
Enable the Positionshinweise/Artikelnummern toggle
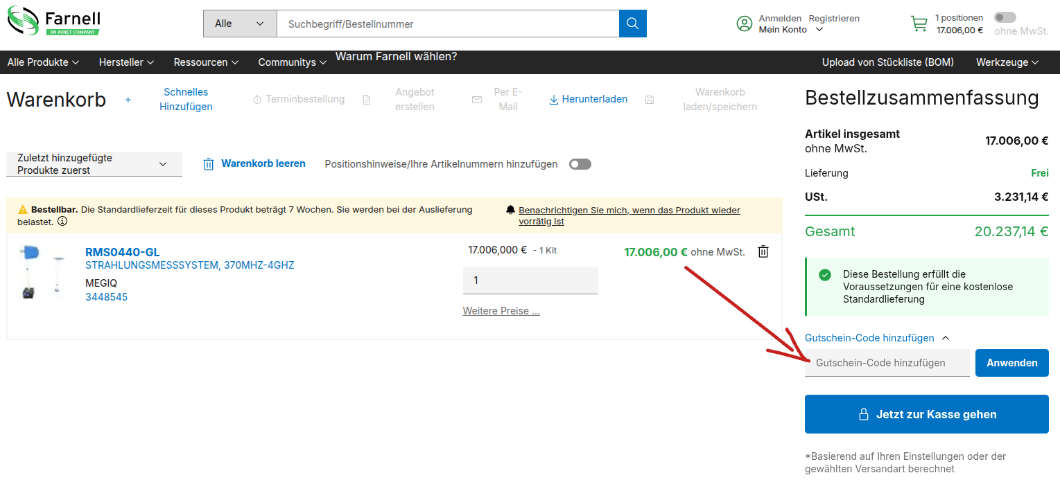(580, 164)
